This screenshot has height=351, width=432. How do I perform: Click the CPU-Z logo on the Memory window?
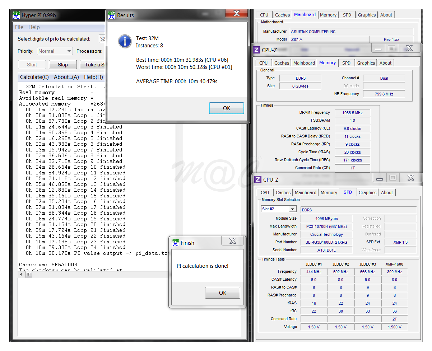click(x=256, y=50)
